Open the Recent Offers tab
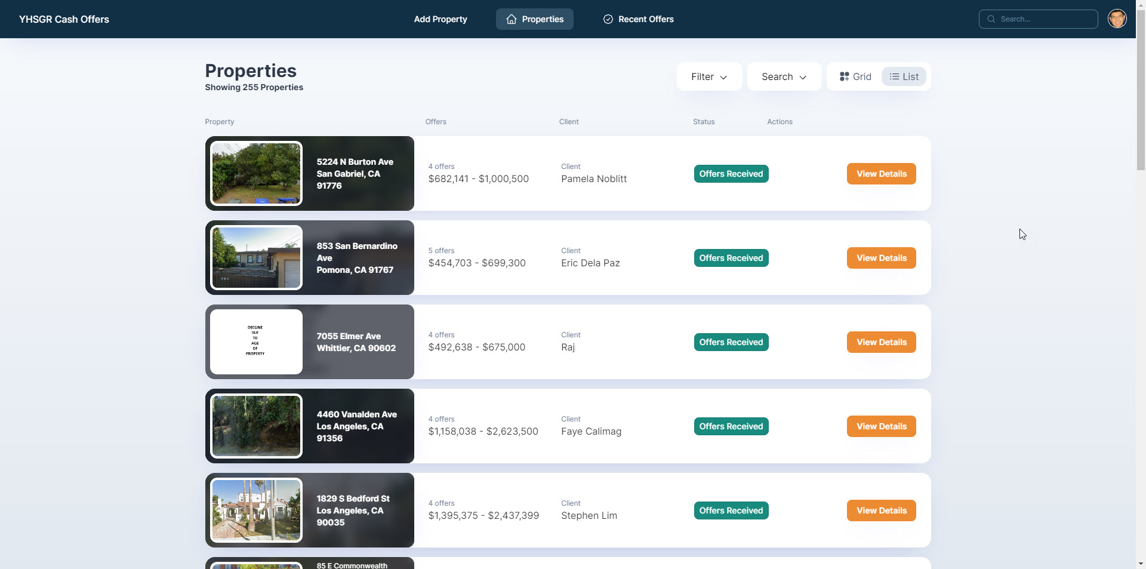 click(638, 19)
